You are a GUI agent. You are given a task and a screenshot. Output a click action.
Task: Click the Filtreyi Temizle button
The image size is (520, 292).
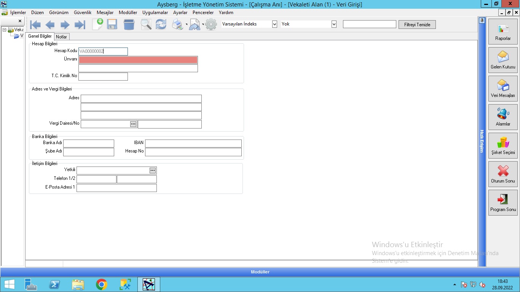coord(417,25)
